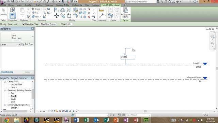Select the East elevation in Project Browser
Screen dimensions: 218x123
pyautogui.click(x=13, y=93)
